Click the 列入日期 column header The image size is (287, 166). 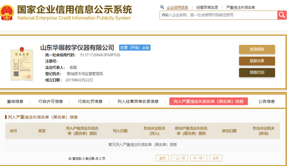click(120, 131)
